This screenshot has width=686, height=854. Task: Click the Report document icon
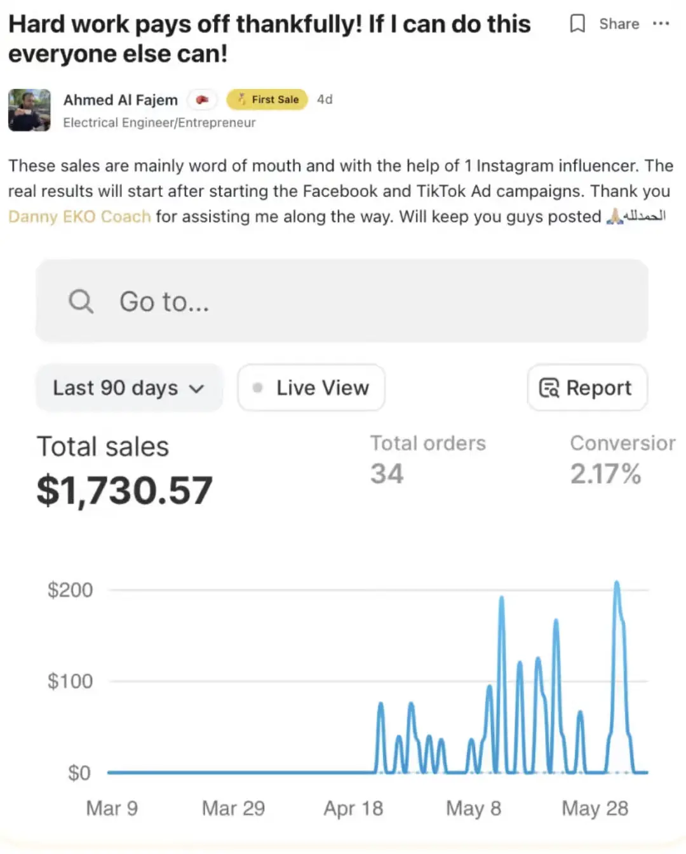[x=549, y=388]
